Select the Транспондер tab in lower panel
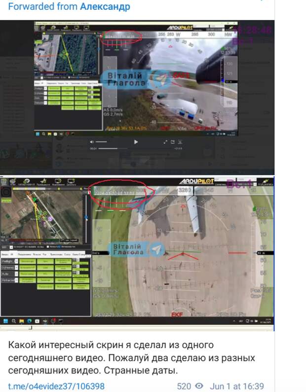Screen dimensions: 306x392 [55, 254]
